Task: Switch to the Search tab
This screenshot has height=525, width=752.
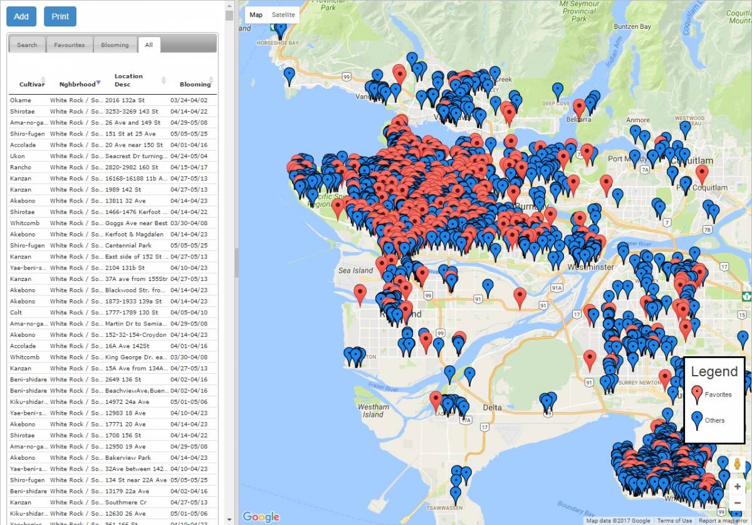Action: pos(27,45)
